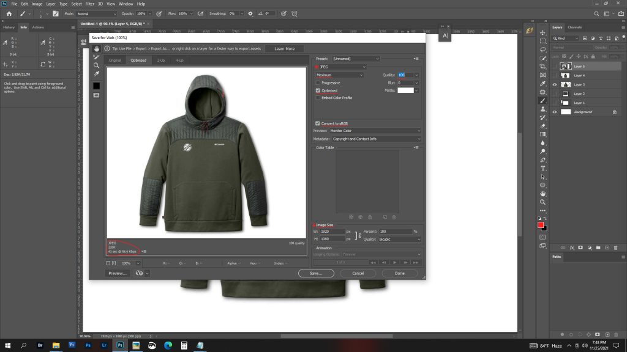Image resolution: width=627 pixels, height=352 pixels.
Task: Show Layer 1 visibility box
Action: point(555,103)
